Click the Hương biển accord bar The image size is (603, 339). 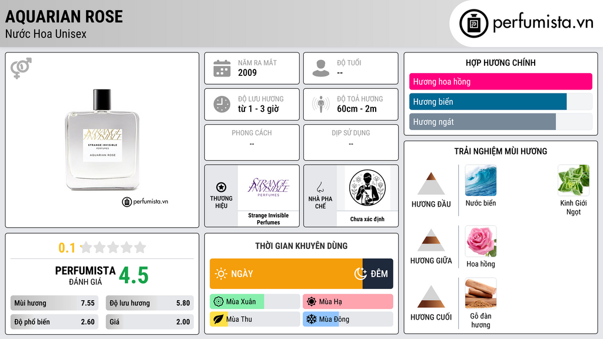click(x=501, y=101)
